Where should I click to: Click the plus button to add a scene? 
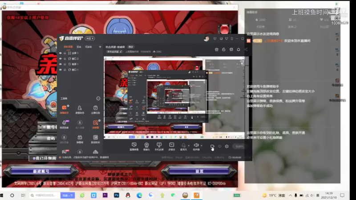click(100, 47)
